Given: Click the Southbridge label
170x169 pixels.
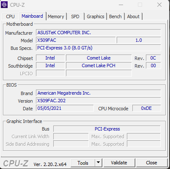Looking at the screenshot, I should tap(20, 66).
